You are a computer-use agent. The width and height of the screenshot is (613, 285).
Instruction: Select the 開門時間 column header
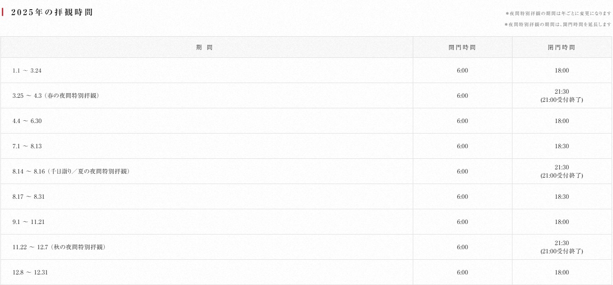tap(462, 47)
